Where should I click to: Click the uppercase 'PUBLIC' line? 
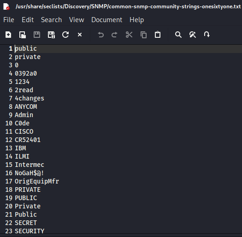click(x=26, y=198)
